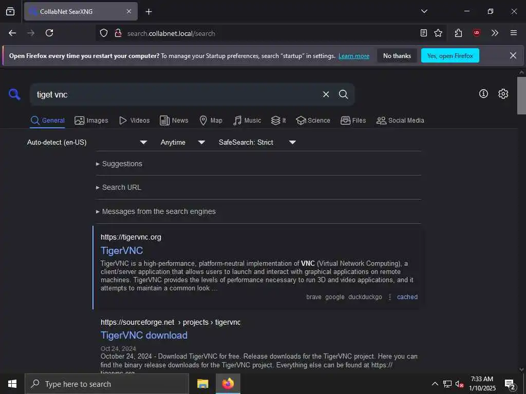The image size is (526, 394).
Task: Switch to It search category
Action: click(x=278, y=120)
